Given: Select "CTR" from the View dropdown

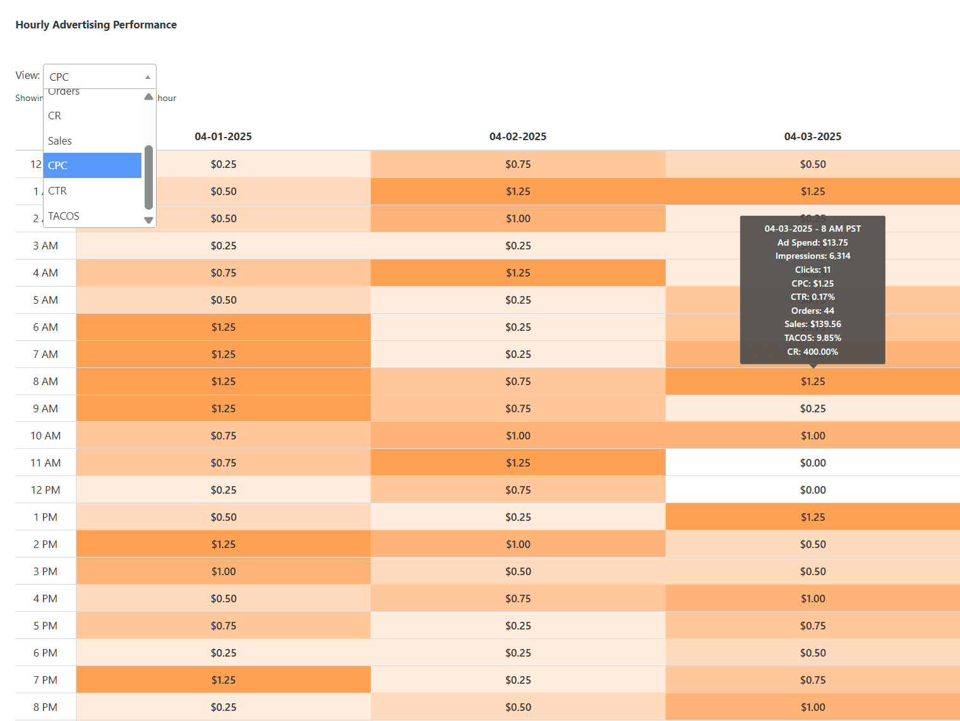Looking at the screenshot, I should coord(57,190).
